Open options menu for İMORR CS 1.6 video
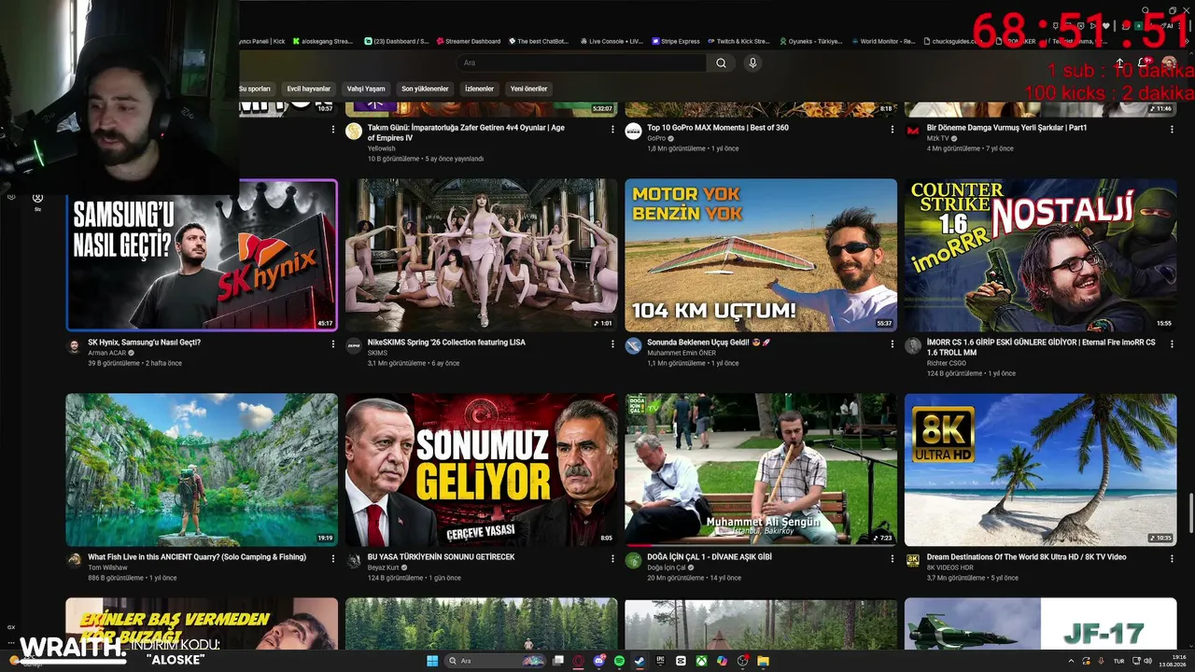Screen dimensions: 1195x672 point(1171,343)
